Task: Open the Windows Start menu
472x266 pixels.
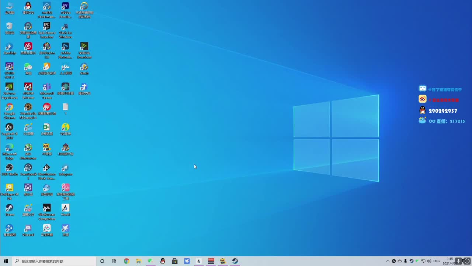Action: coord(6,261)
